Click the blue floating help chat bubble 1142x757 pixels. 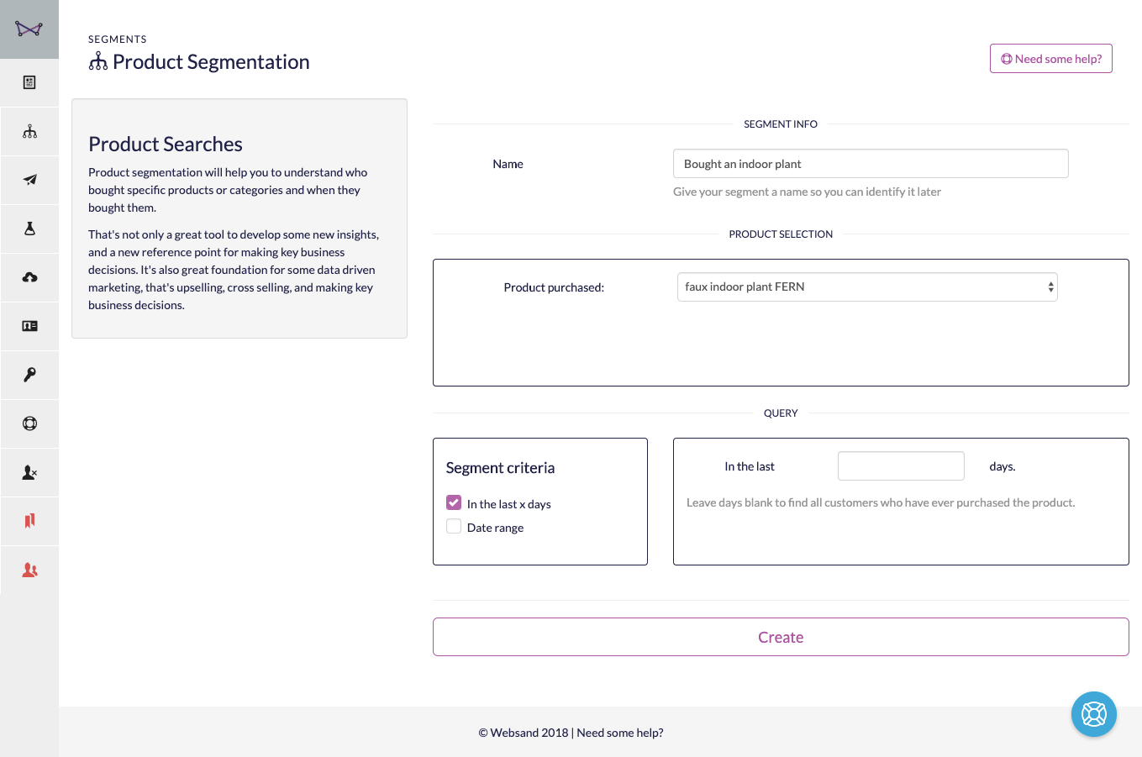[x=1093, y=714]
